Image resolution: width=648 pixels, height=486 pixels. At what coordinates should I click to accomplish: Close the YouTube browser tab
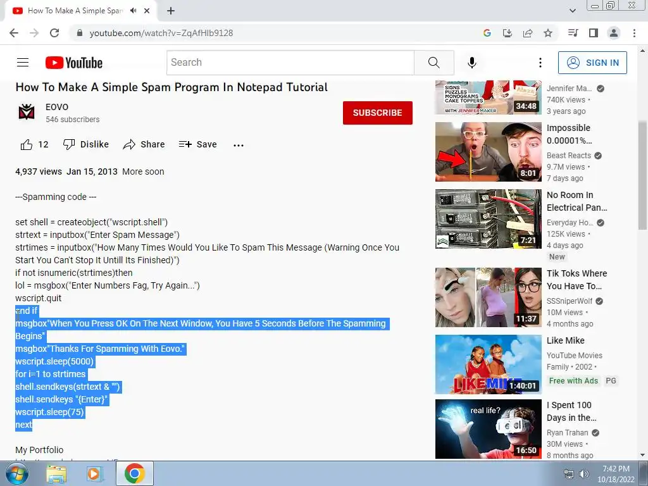(147, 11)
